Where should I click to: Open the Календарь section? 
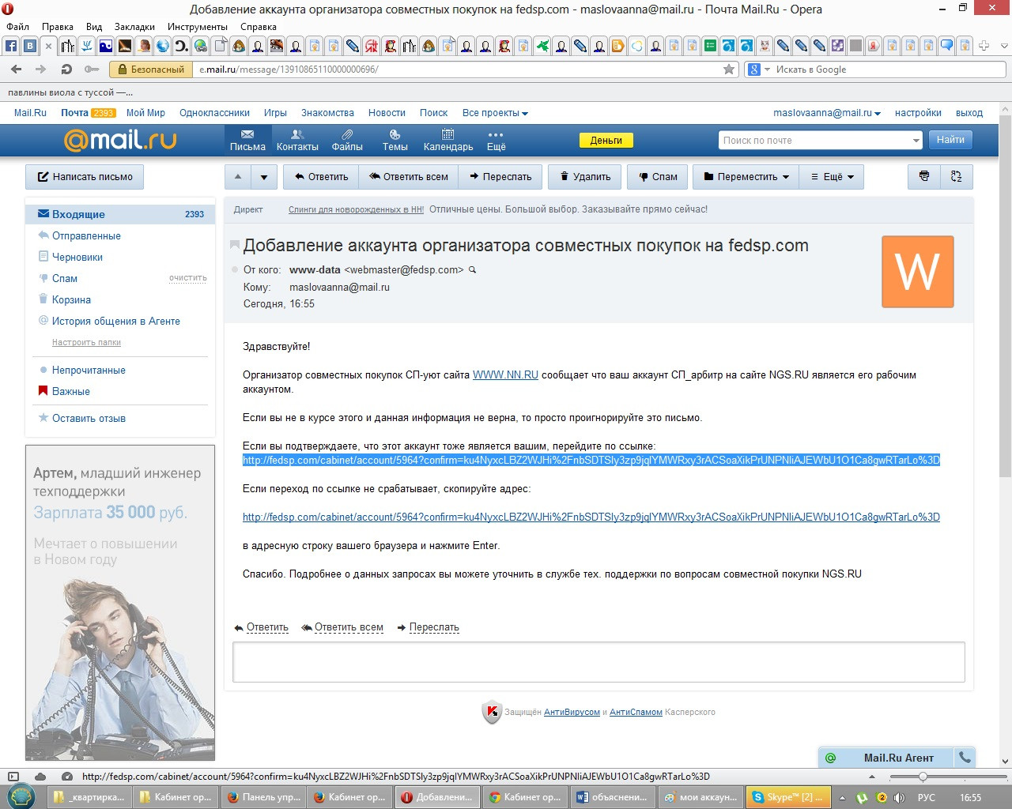click(x=448, y=140)
